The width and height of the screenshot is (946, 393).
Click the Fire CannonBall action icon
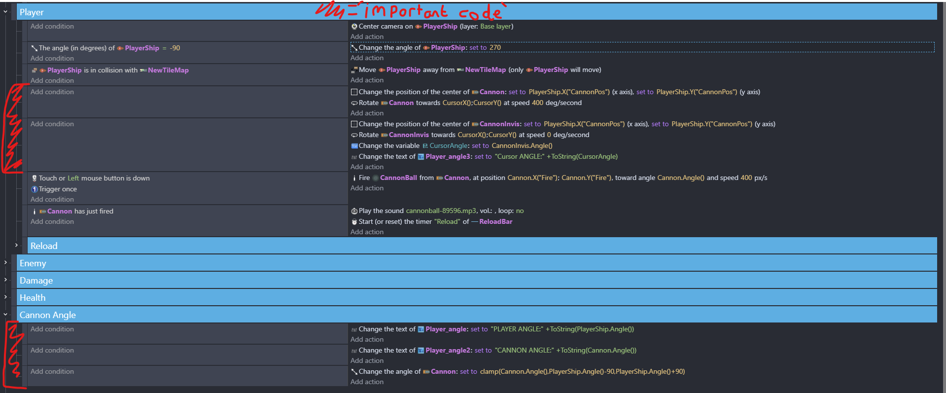pyautogui.click(x=354, y=178)
